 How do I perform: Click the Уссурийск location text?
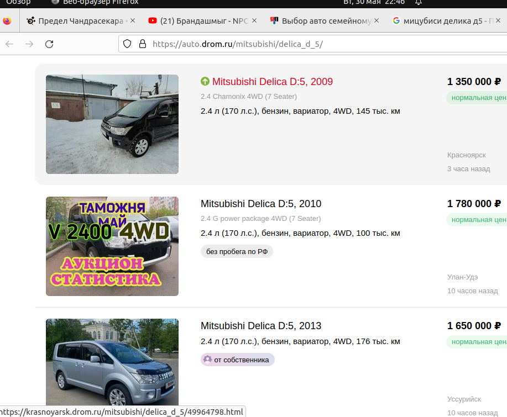[464, 399]
